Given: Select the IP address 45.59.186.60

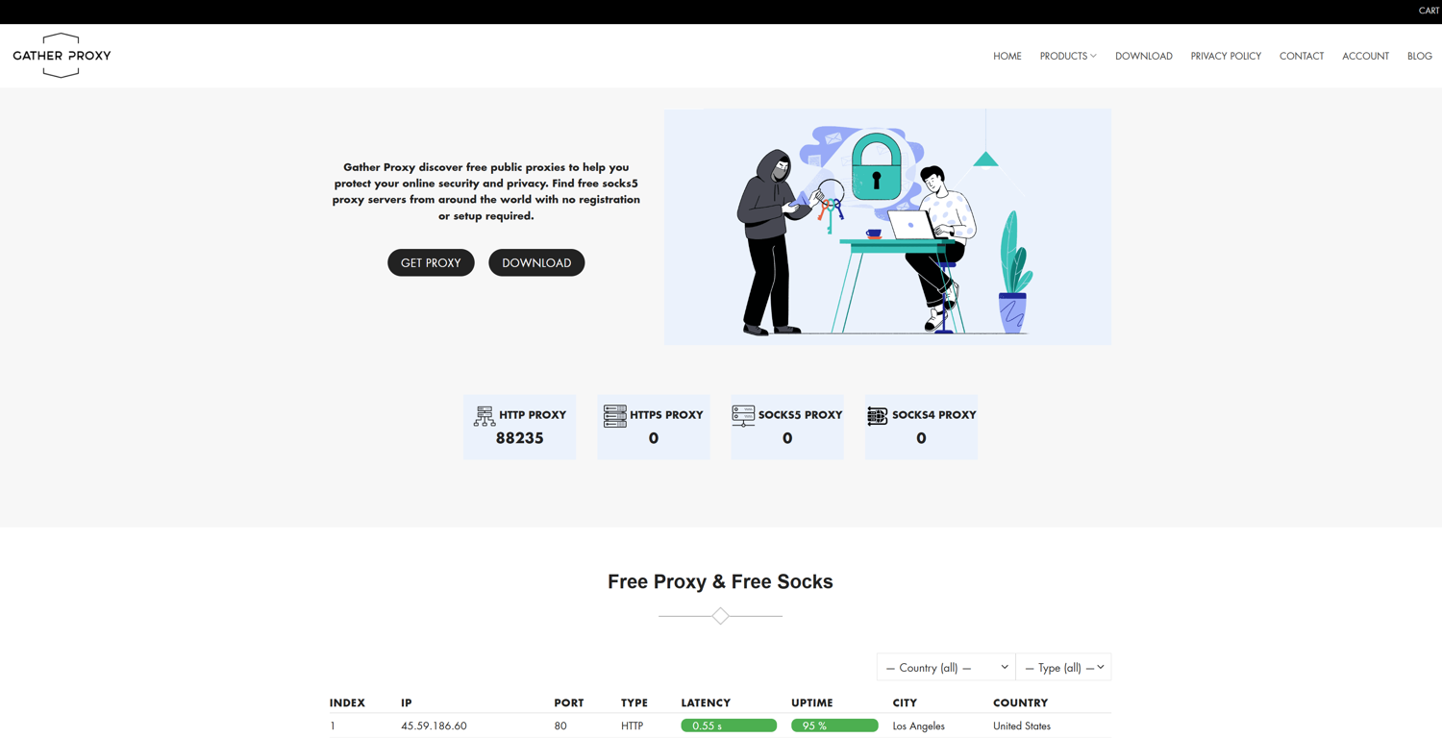Looking at the screenshot, I should click(x=434, y=726).
